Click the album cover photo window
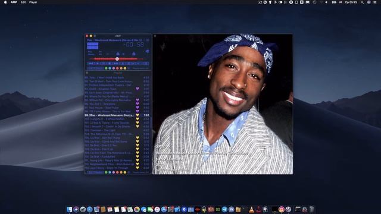 click(223, 104)
